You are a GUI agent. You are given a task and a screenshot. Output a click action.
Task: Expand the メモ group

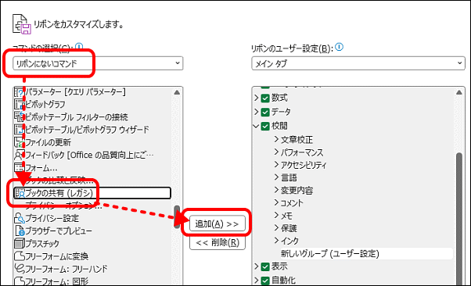(x=276, y=215)
